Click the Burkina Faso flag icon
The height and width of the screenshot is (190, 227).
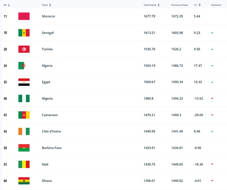point(24,148)
